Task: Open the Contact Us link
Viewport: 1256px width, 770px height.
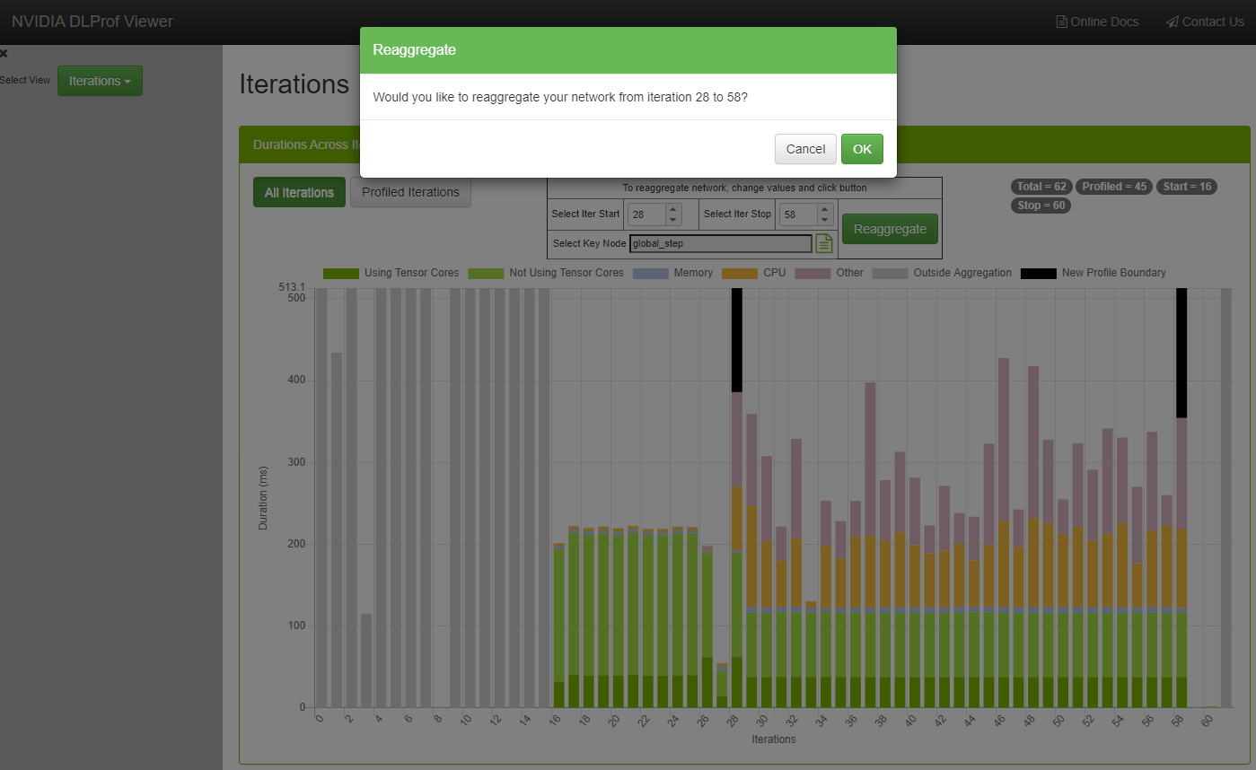Action: click(1205, 22)
